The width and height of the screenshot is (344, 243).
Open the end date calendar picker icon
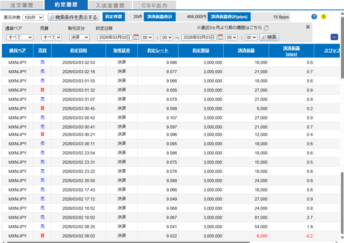(220, 37)
